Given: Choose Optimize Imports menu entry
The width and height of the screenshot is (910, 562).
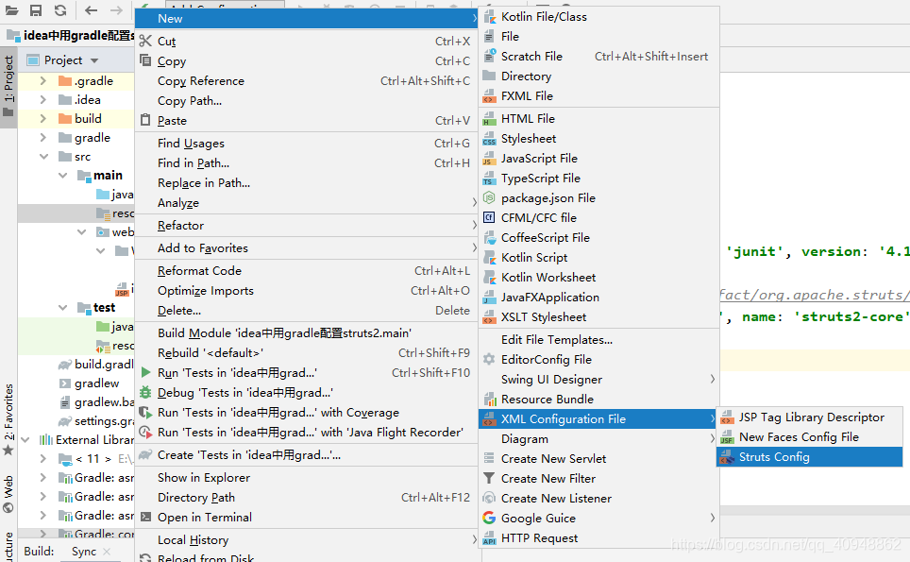Looking at the screenshot, I should 307,290.
